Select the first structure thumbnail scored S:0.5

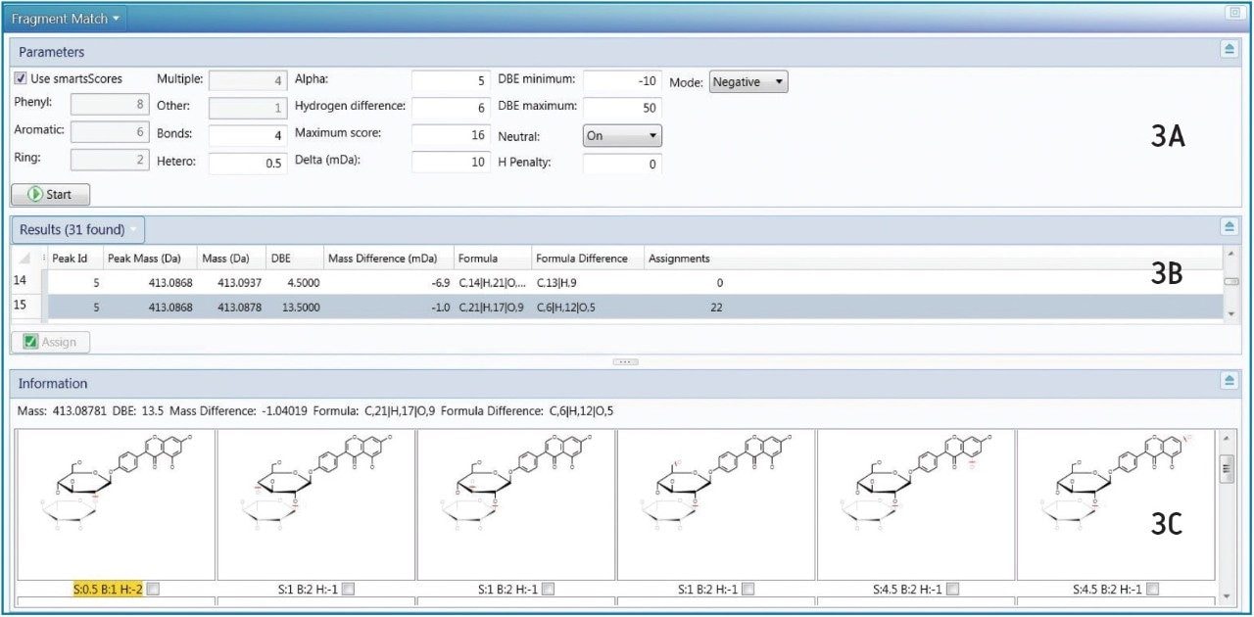117,504
